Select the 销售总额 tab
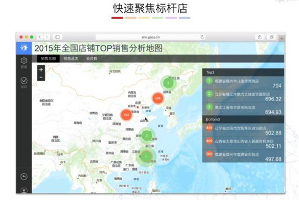This screenshot has height=200, width=299. point(48,58)
